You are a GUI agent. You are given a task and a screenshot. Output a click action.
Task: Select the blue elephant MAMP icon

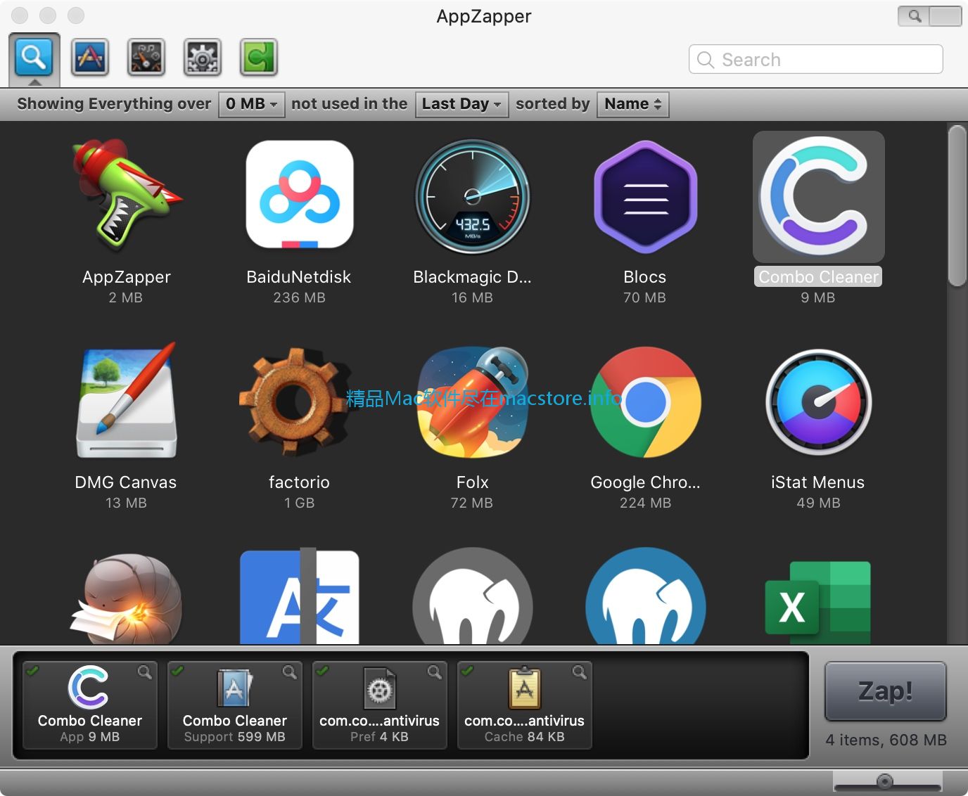point(645,596)
